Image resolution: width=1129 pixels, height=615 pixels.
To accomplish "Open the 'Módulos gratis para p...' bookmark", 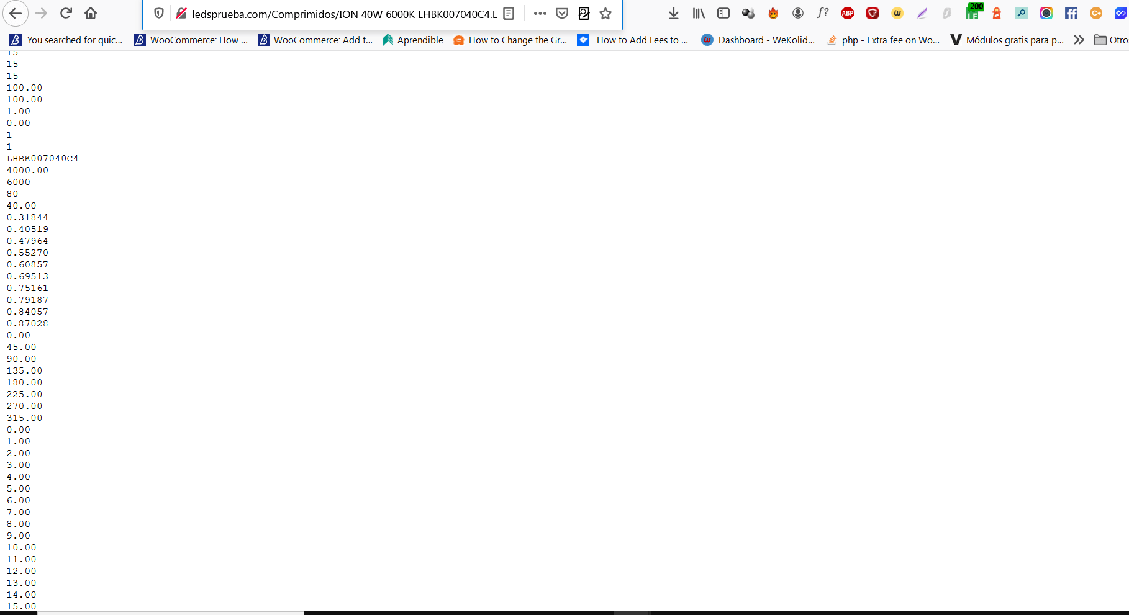I will tap(1007, 40).
